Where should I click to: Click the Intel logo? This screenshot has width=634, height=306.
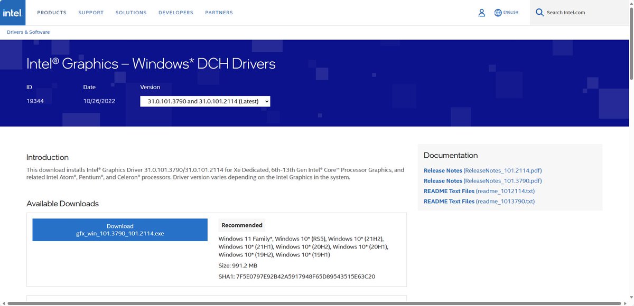point(13,13)
